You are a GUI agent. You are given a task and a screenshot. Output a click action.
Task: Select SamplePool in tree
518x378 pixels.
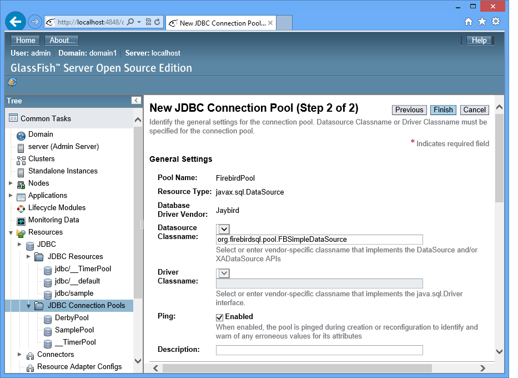[x=74, y=330]
